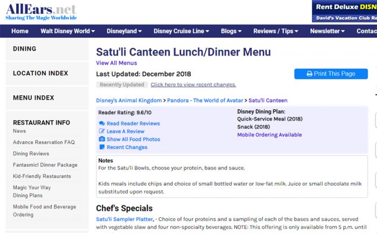Viewport: 377px width, 233px height.
Task: Click the note icon beside Recent Changes
Action: (102, 147)
